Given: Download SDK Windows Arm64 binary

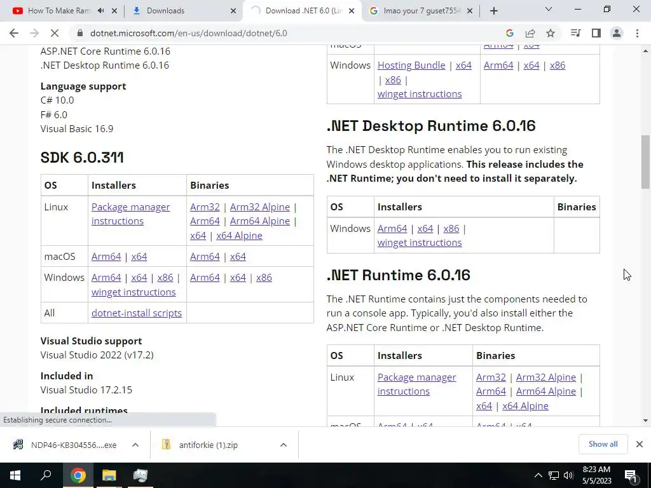Looking at the screenshot, I should [x=205, y=277].
